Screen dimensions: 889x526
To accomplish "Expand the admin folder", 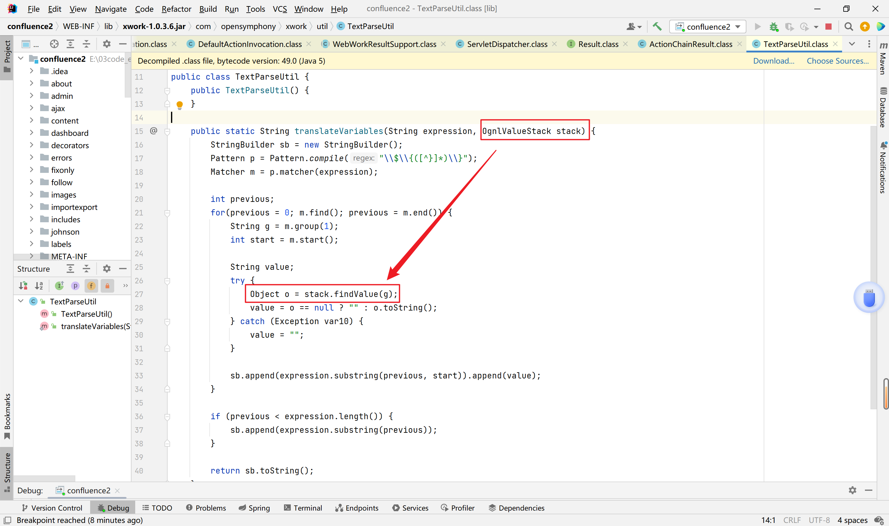I will (31, 96).
